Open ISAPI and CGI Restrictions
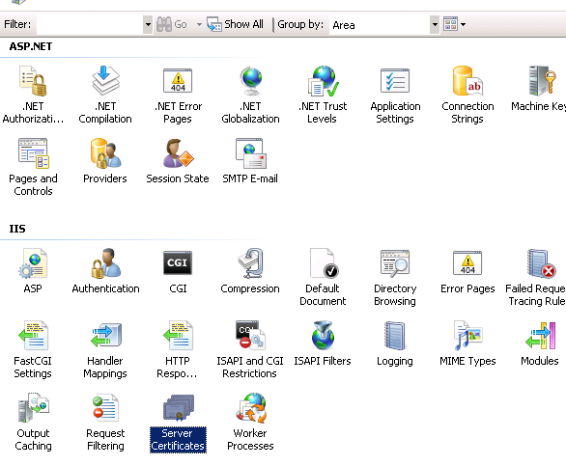Viewport: 566px width, 466px height. (250, 349)
